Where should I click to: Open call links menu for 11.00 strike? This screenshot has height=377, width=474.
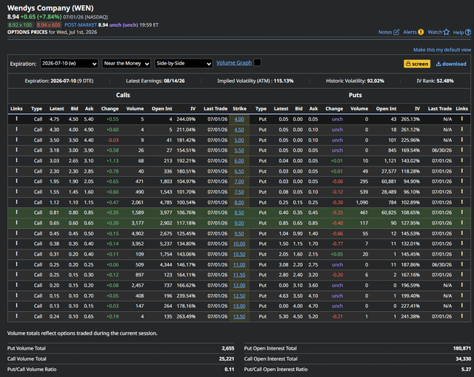click(x=16, y=264)
